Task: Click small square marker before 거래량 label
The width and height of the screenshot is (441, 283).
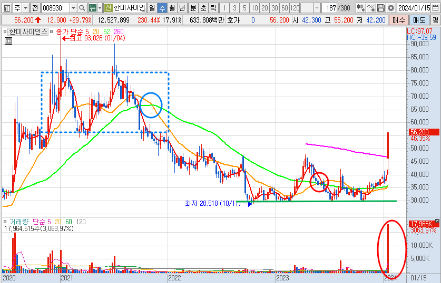Action: 5,222
